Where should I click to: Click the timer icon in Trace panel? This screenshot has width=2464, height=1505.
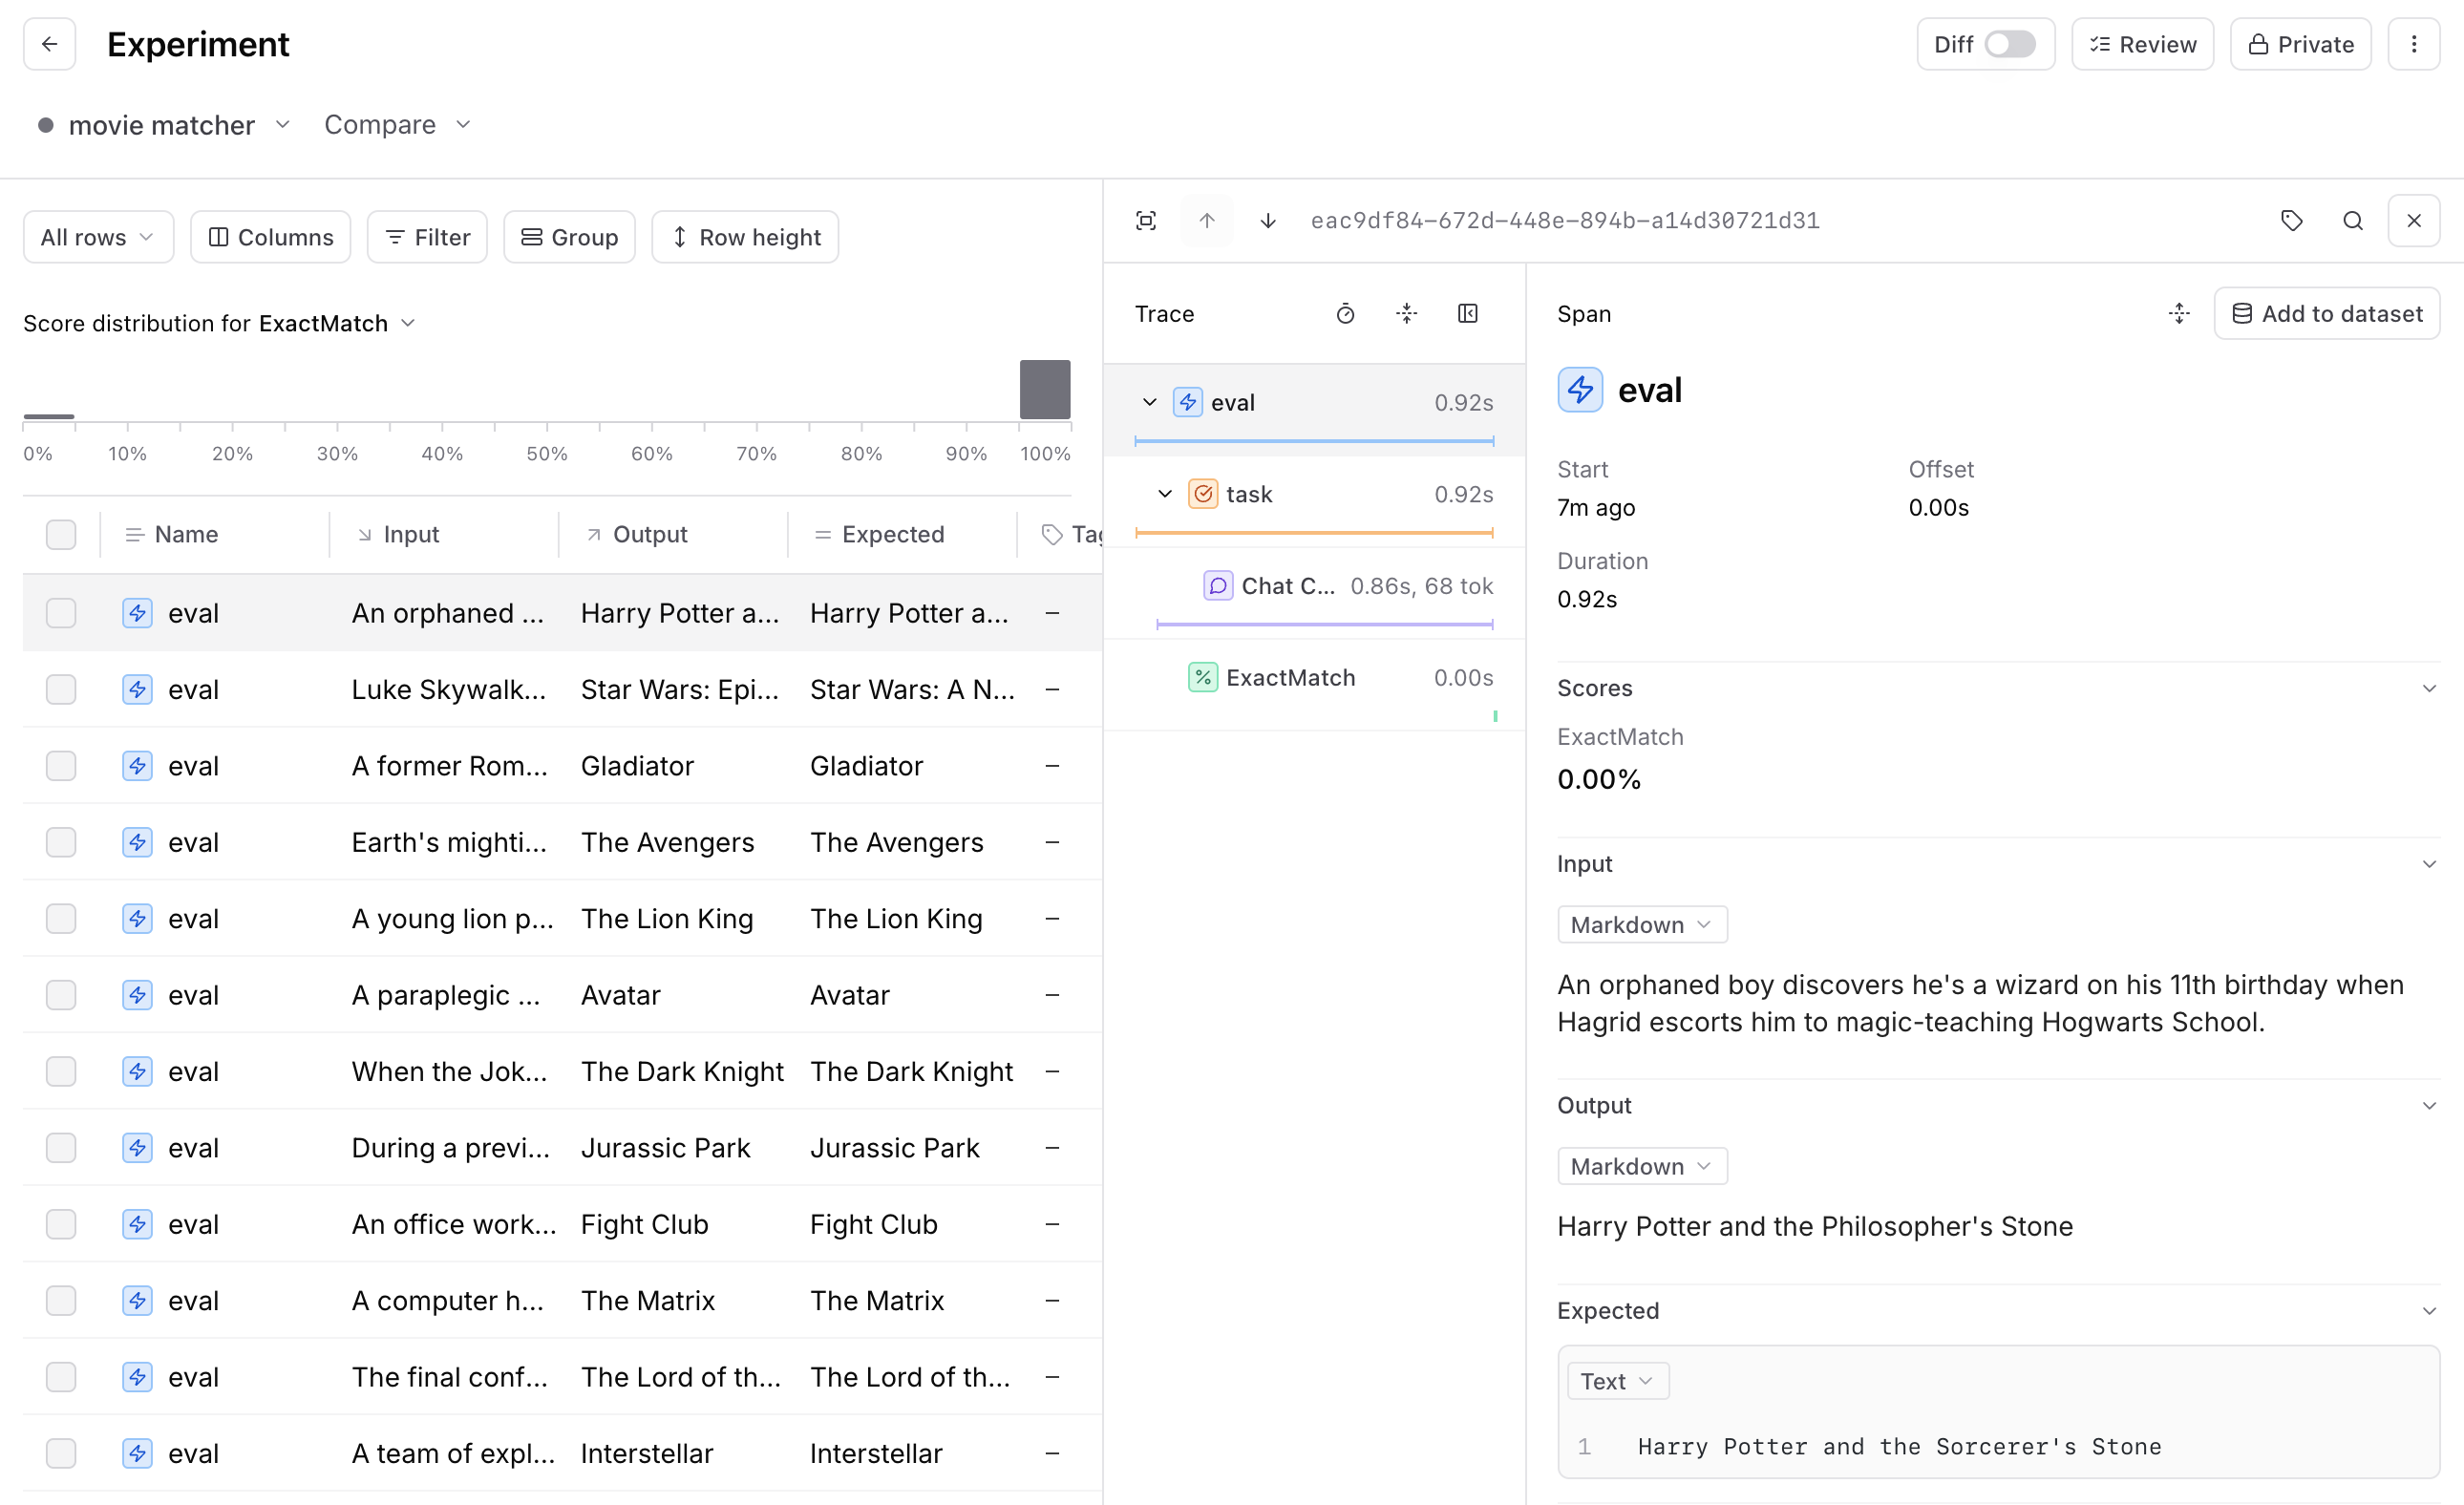coord(1345,314)
